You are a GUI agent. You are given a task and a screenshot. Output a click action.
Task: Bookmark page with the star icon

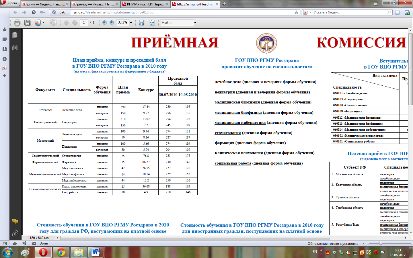point(296,12)
